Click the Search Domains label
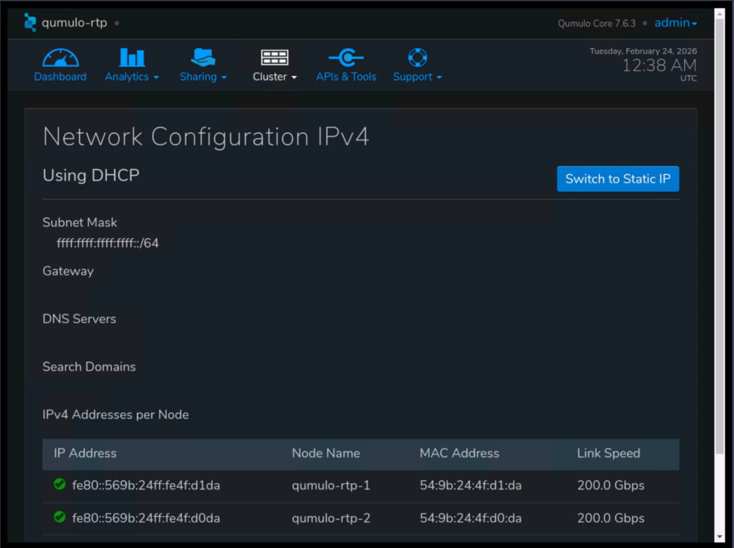 tap(89, 367)
